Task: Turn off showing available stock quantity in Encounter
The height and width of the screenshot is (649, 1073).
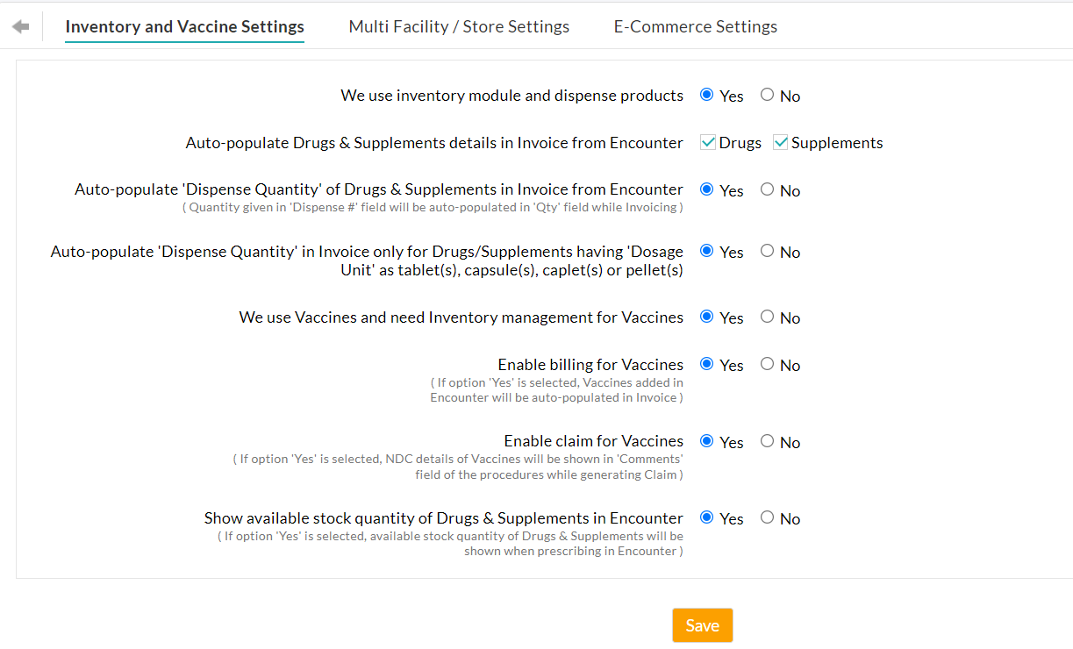Action: (767, 517)
